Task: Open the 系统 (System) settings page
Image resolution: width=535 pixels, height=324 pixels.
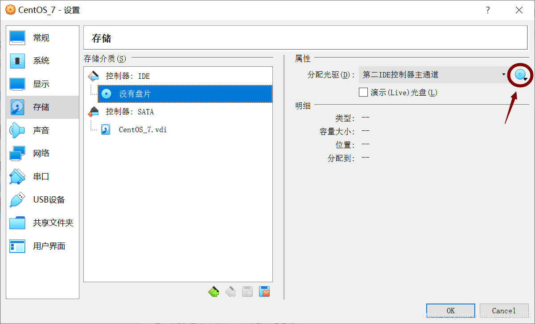Action: (43, 61)
